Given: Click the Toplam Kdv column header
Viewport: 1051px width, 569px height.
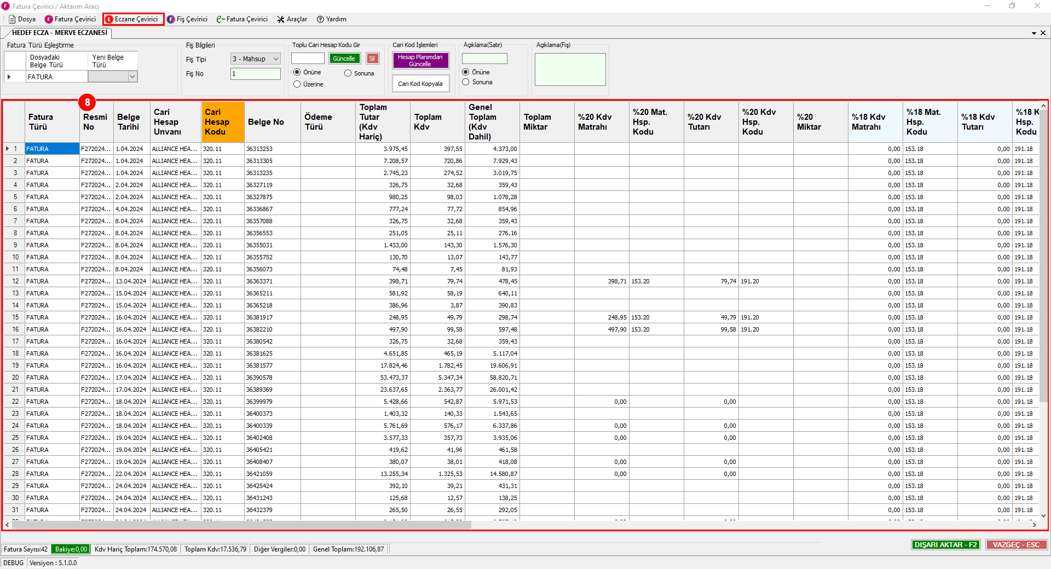Looking at the screenshot, I should pos(437,122).
